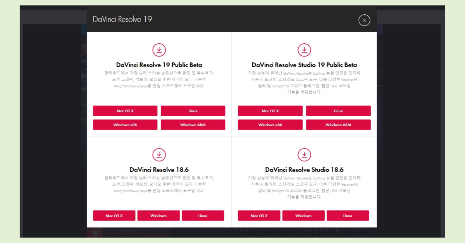
Task: Download Resolve 19 Public Beta for Mac OS X
Action: [125, 111]
